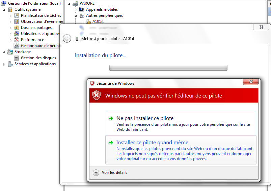Click green arrow next to Installer ce pilote
This screenshot has height=191, width=271.
(111, 143)
